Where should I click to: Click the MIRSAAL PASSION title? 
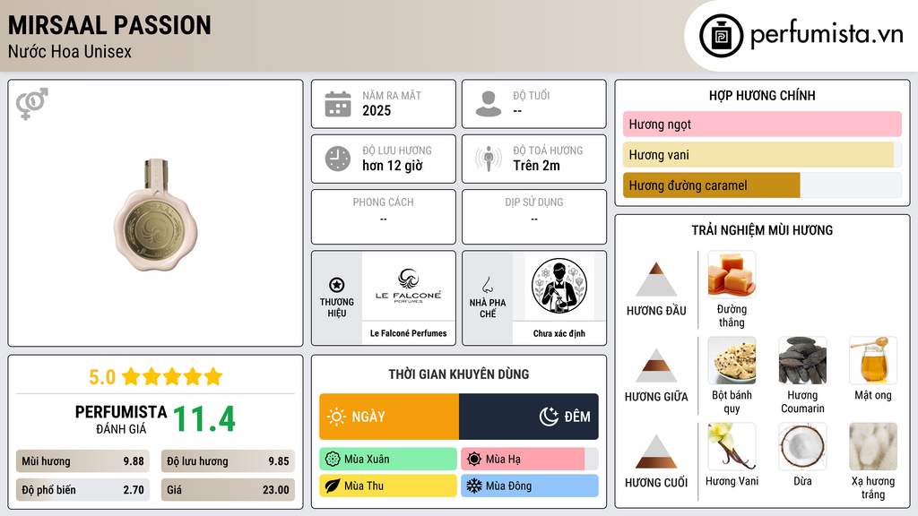coord(109,25)
